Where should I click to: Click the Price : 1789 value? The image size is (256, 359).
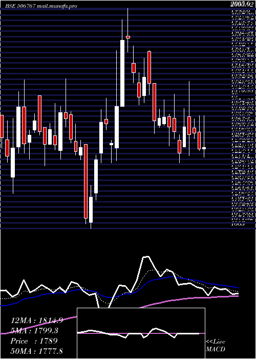[x=34, y=341]
